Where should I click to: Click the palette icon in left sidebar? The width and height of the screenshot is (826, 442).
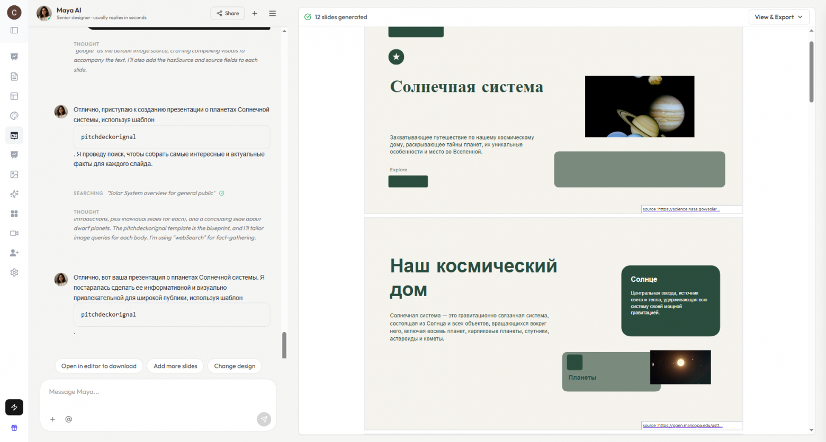pos(14,116)
